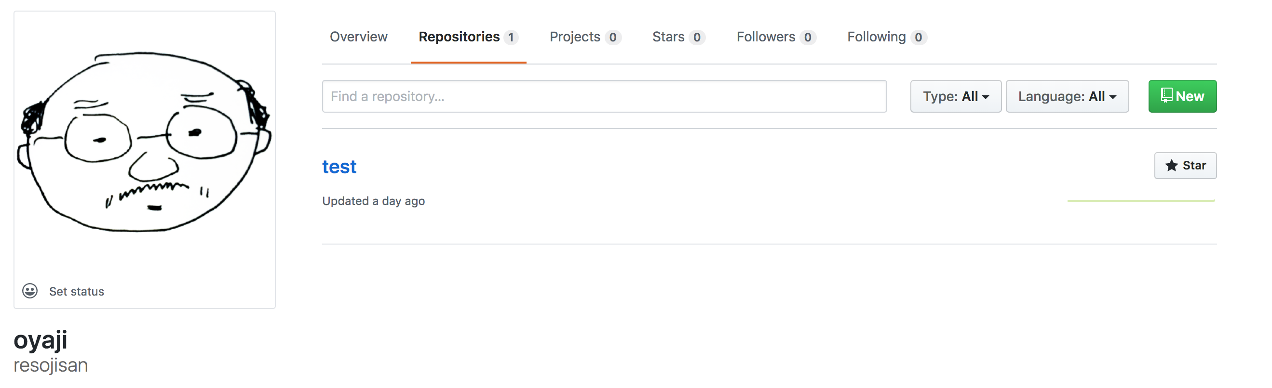Viewport: 1272px width, 388px height.
Task: View the Followers tab
Action: pyautogui.click(x=765, y=37)
